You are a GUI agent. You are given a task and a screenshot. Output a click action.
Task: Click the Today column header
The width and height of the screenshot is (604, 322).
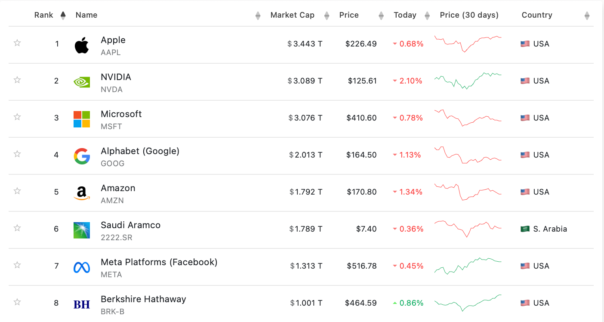point(405,15)
